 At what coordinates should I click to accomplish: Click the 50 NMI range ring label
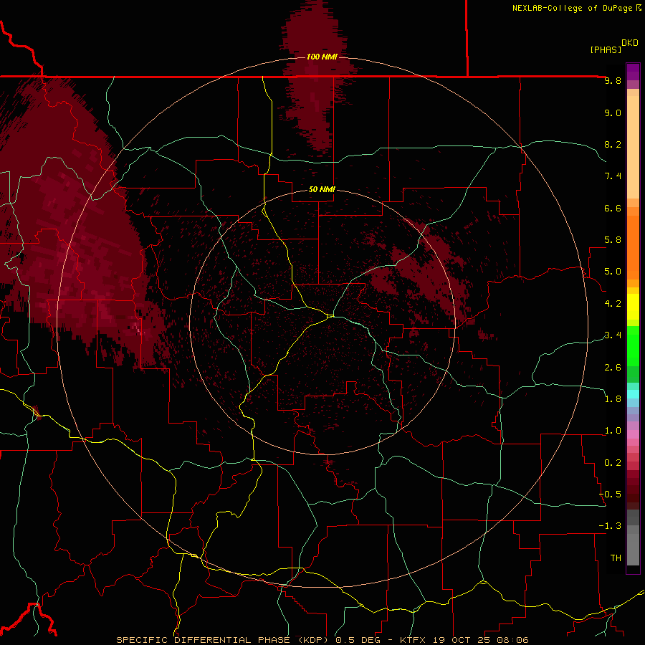pyautogui.click(x=322, y=189)
